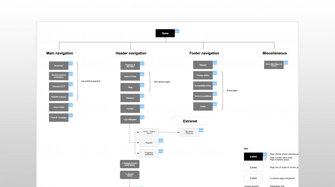Click the Privacy policy box
Viewport: 335px width, 187px height.
click(203, 75)
